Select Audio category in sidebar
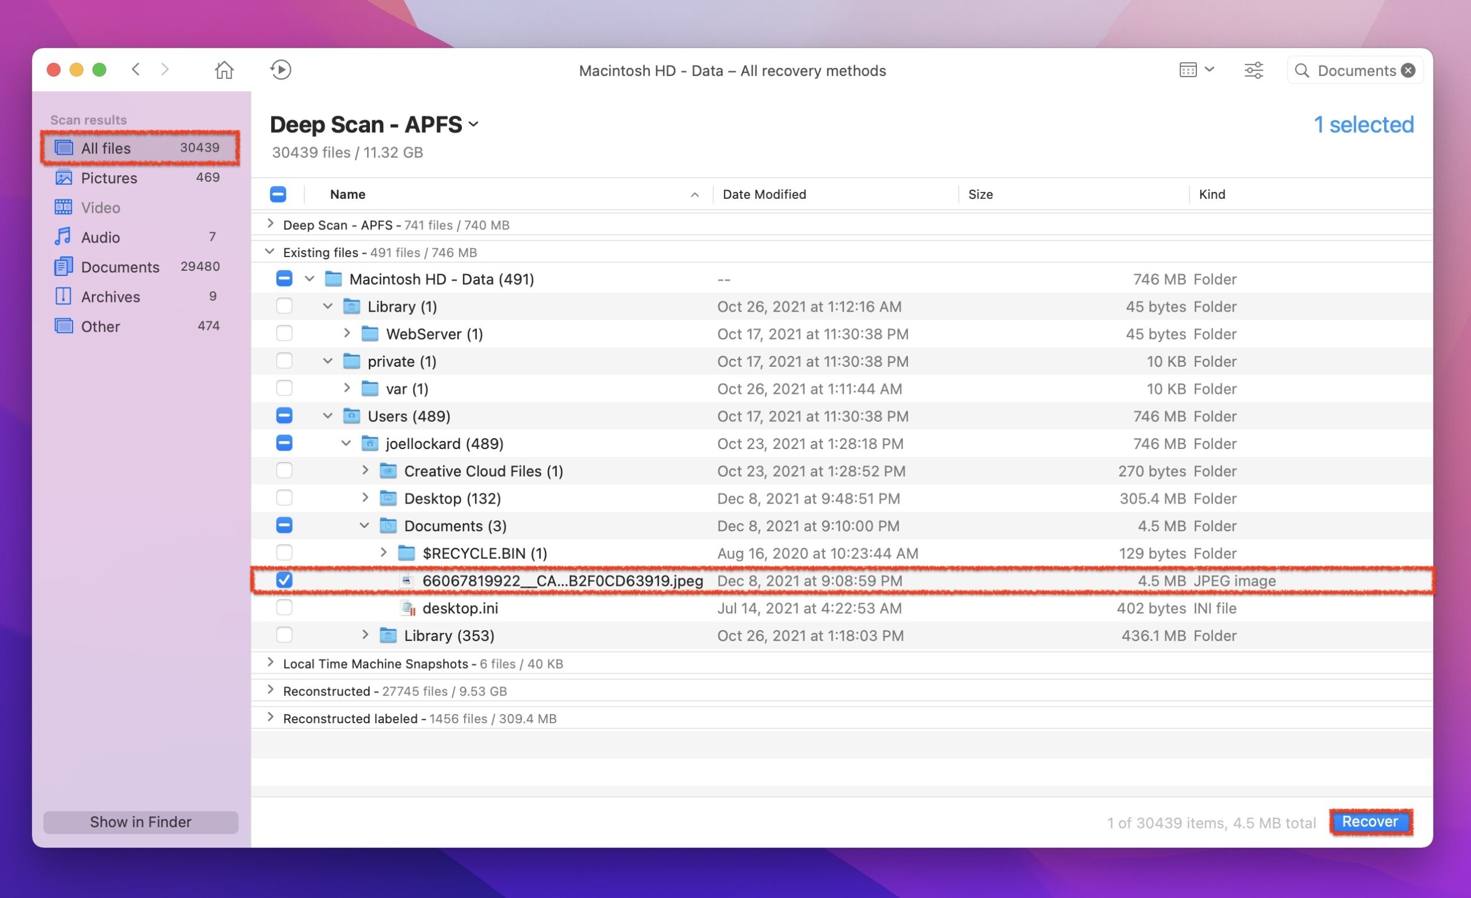This screenshot has width=1471, height=898. click(x=140, y=237)
